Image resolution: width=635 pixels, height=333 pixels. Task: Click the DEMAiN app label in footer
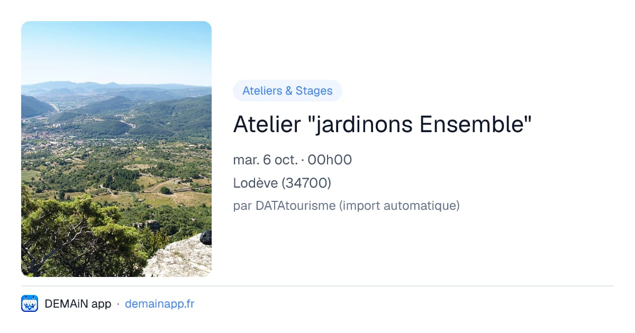pos(78,304)
